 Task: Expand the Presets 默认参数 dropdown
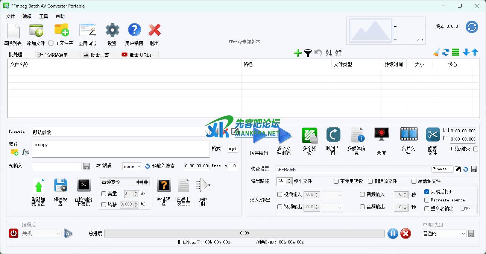coord(207,132)
